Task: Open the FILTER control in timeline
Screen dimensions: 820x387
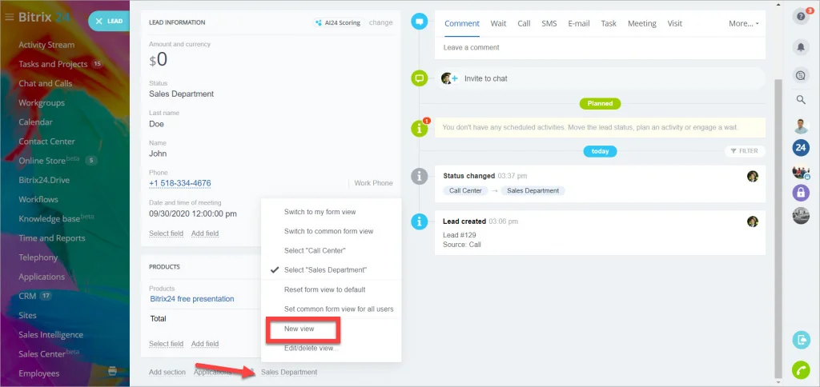Action: (x=745, y=151)
